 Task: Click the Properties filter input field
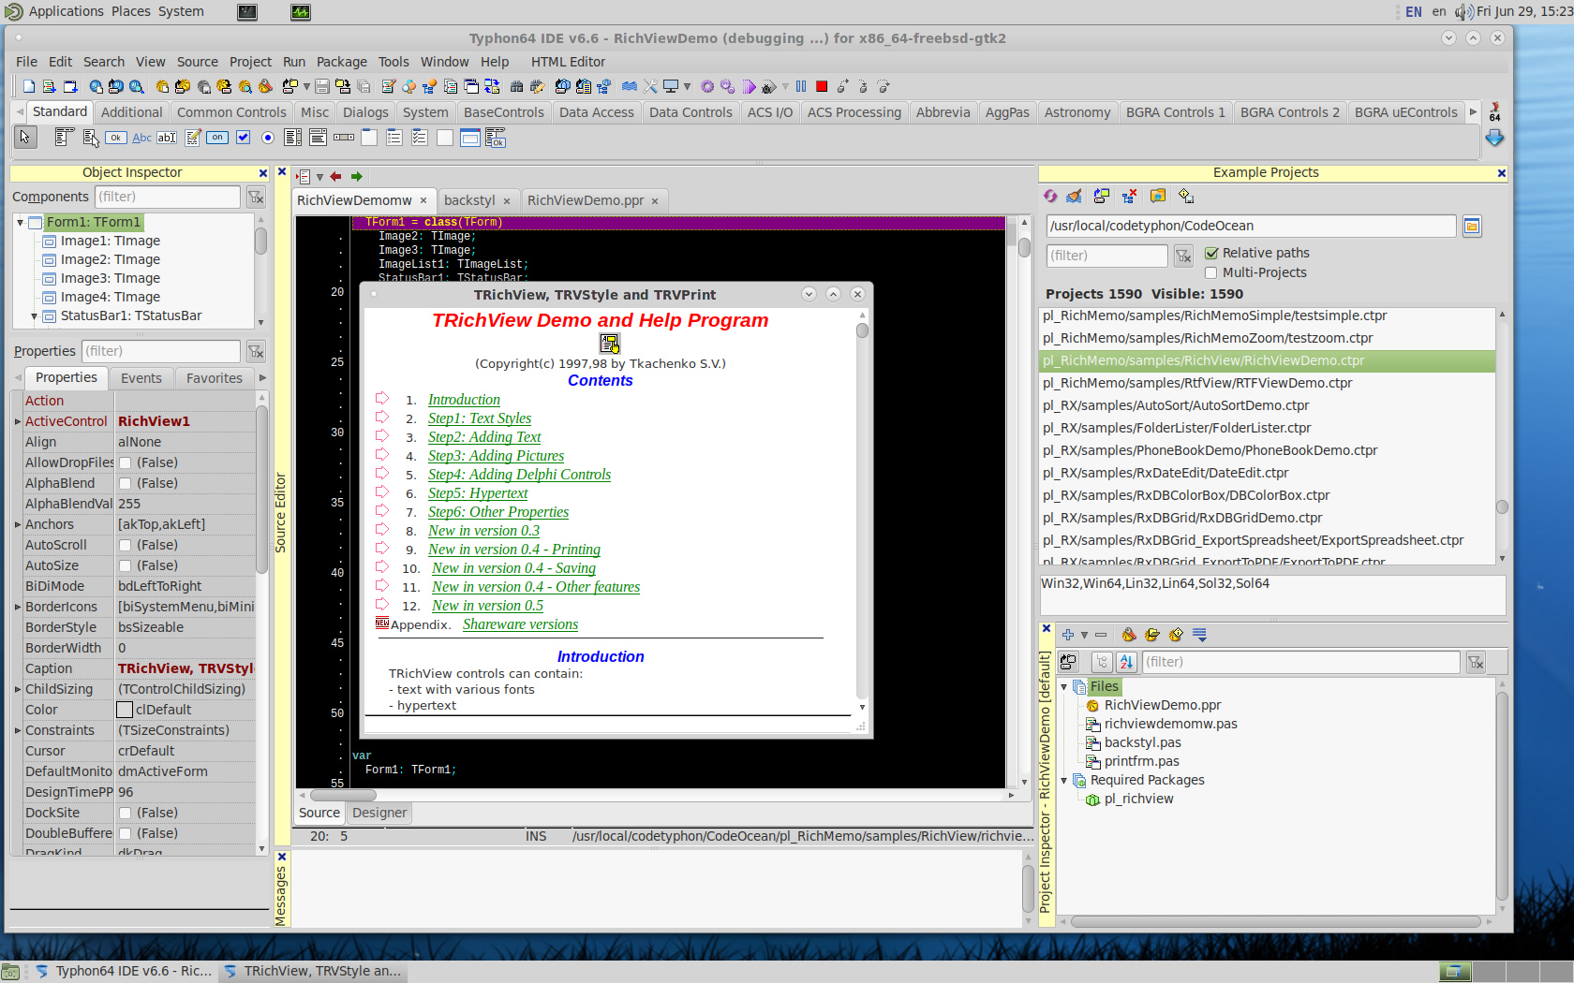[x=160, y=351]
